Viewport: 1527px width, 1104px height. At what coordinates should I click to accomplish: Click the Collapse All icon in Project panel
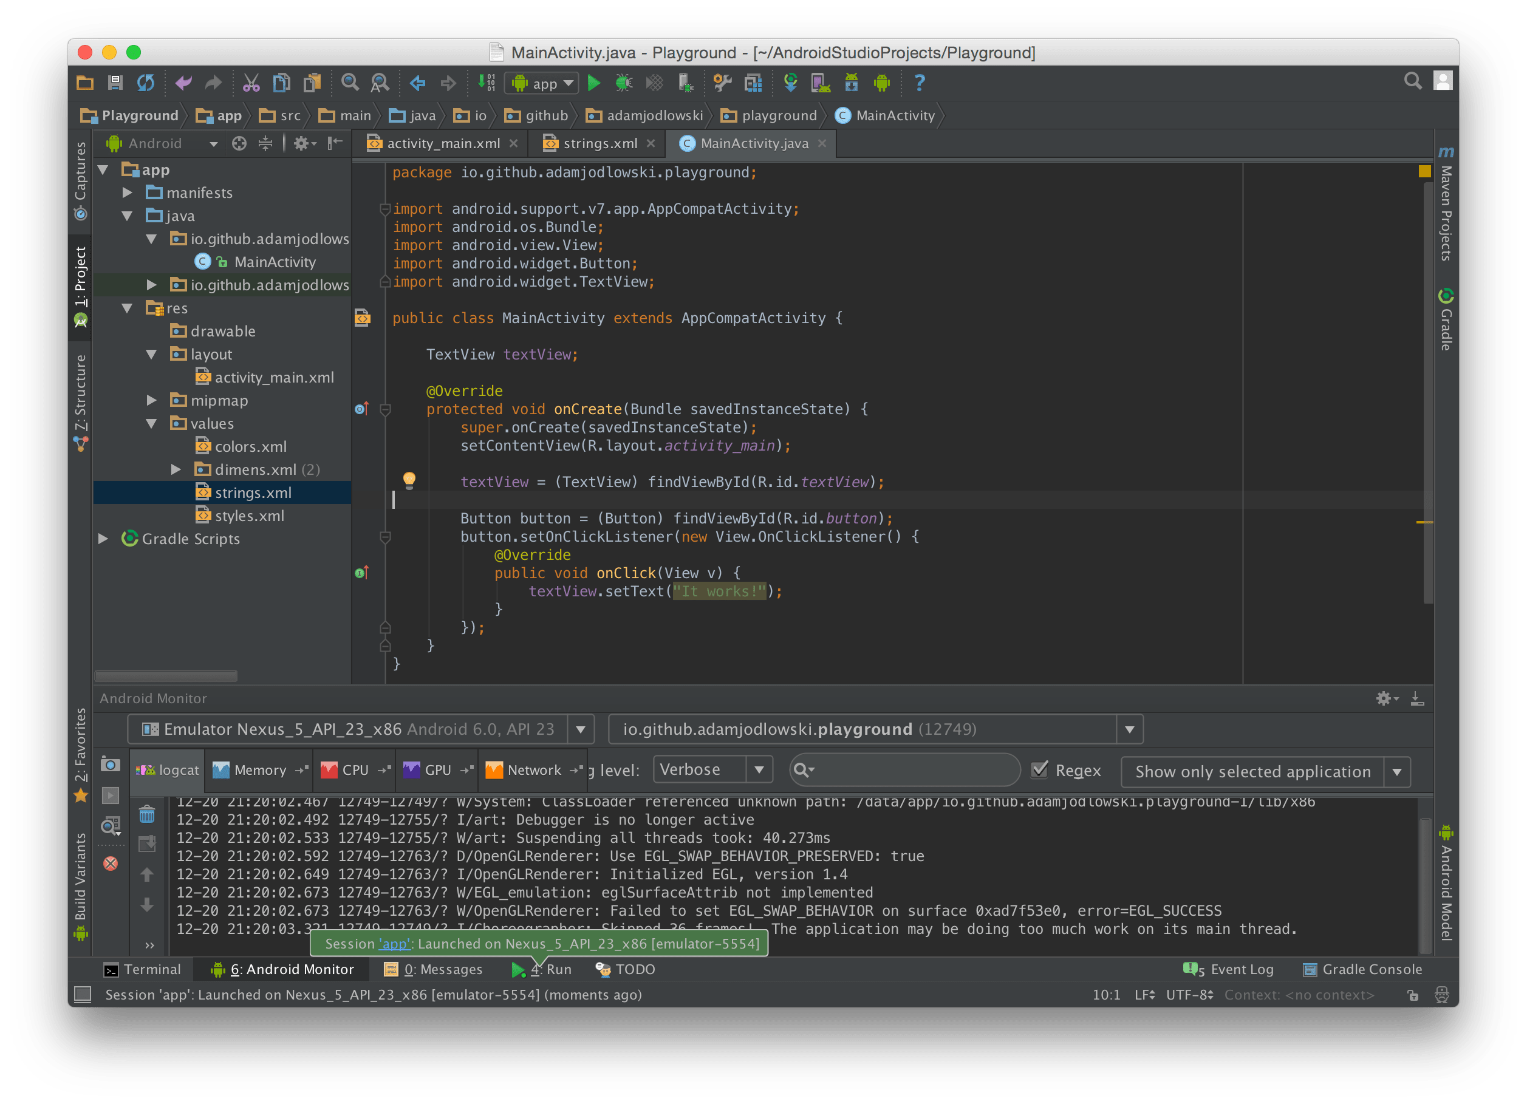[x=265, y=143]
